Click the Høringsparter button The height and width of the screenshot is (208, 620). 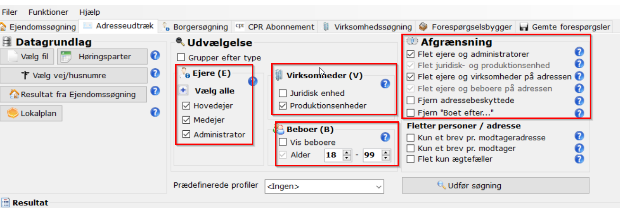(102, 57)
